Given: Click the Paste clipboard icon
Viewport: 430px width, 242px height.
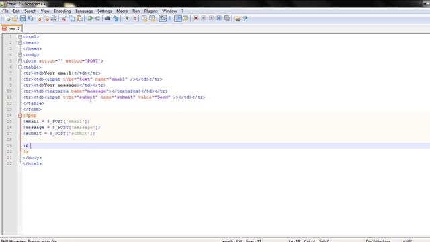Looking at the screenshot, I should pyautogui.click(x=79, y=18).
